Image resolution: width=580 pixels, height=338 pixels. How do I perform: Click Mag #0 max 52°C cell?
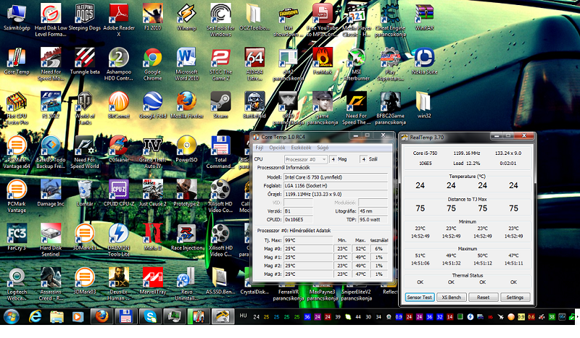click(x=360, y=248)
